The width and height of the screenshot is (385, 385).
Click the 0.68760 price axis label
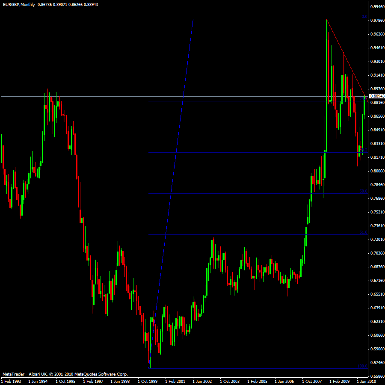point(377,267)
